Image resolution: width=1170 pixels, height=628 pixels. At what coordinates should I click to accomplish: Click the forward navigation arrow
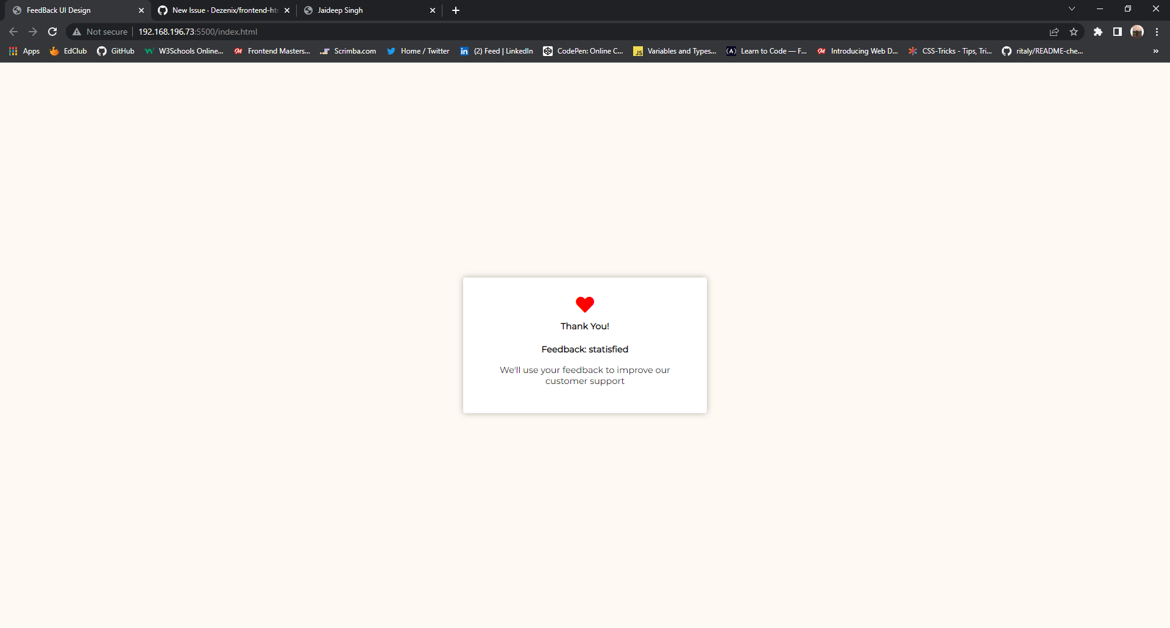pos(33,32)
